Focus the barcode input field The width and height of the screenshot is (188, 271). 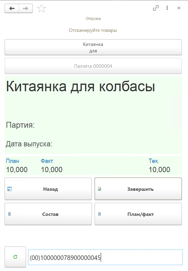(x=105, y=258)
